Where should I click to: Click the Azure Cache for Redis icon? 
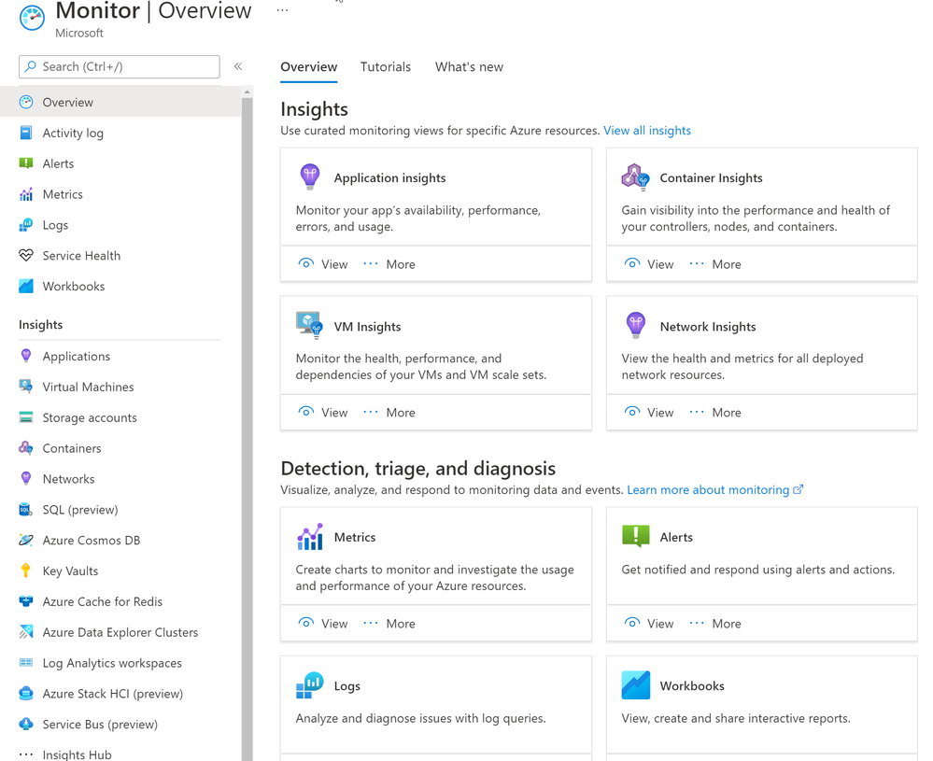26,601
